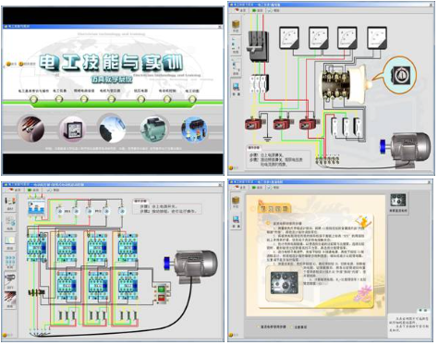Select the first option below the learning review card
This screenshot has height=345, width=438.
(272, 327)
